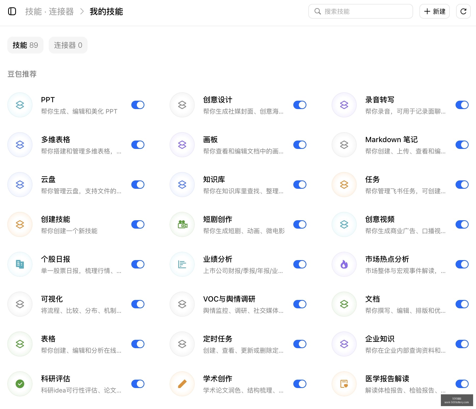
Task: Click the 创意设计 skill icon
Action: pos(182,105)
